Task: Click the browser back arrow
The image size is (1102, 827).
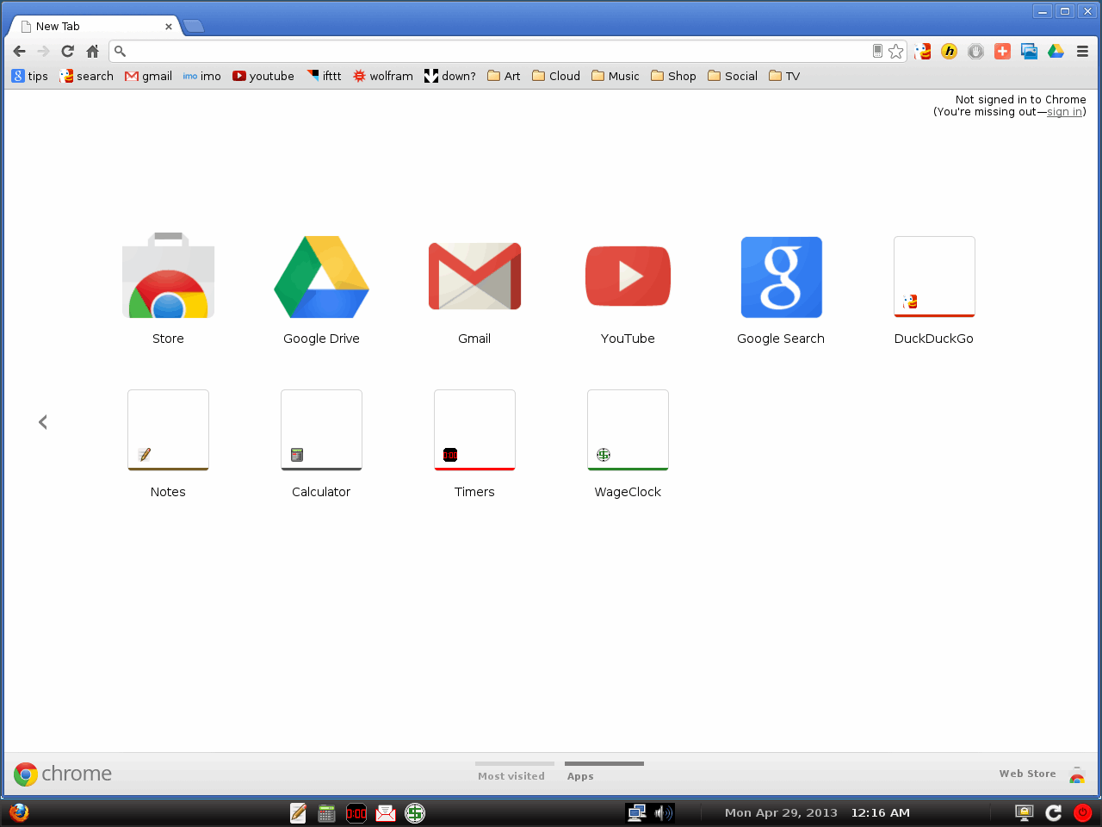Action: tap(19, 52)
